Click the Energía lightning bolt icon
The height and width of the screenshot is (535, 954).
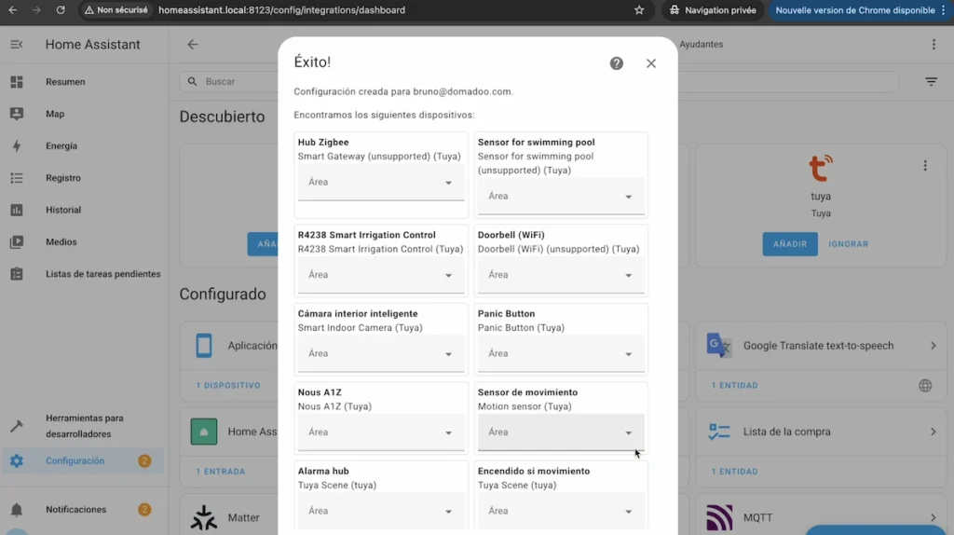(x=17, y=146)
